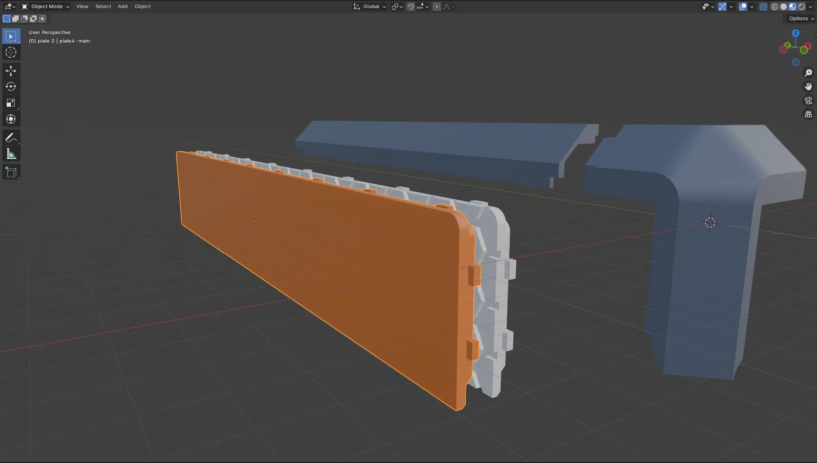Open selectability and visibility dropdown
Image resolution: width=817 pixels, height=463 pixels.
point(708,7)
